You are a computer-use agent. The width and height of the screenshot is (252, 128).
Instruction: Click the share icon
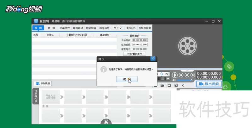click(x=183, y=85)
